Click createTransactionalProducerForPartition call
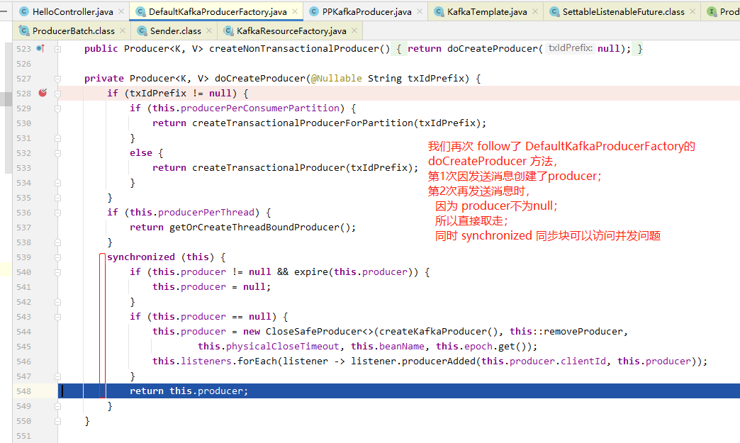 click(x=303, y=123)
